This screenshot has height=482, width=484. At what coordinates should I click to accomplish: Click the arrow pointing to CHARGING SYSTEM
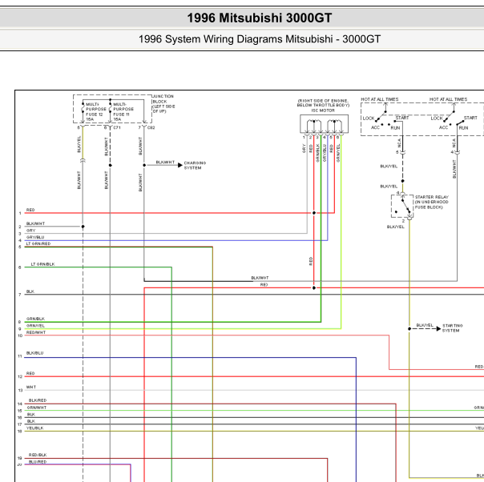tap(180, 165)
